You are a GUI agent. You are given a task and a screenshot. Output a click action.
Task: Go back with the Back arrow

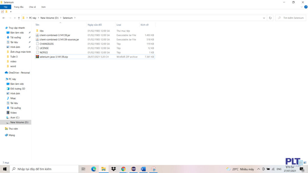4,18
